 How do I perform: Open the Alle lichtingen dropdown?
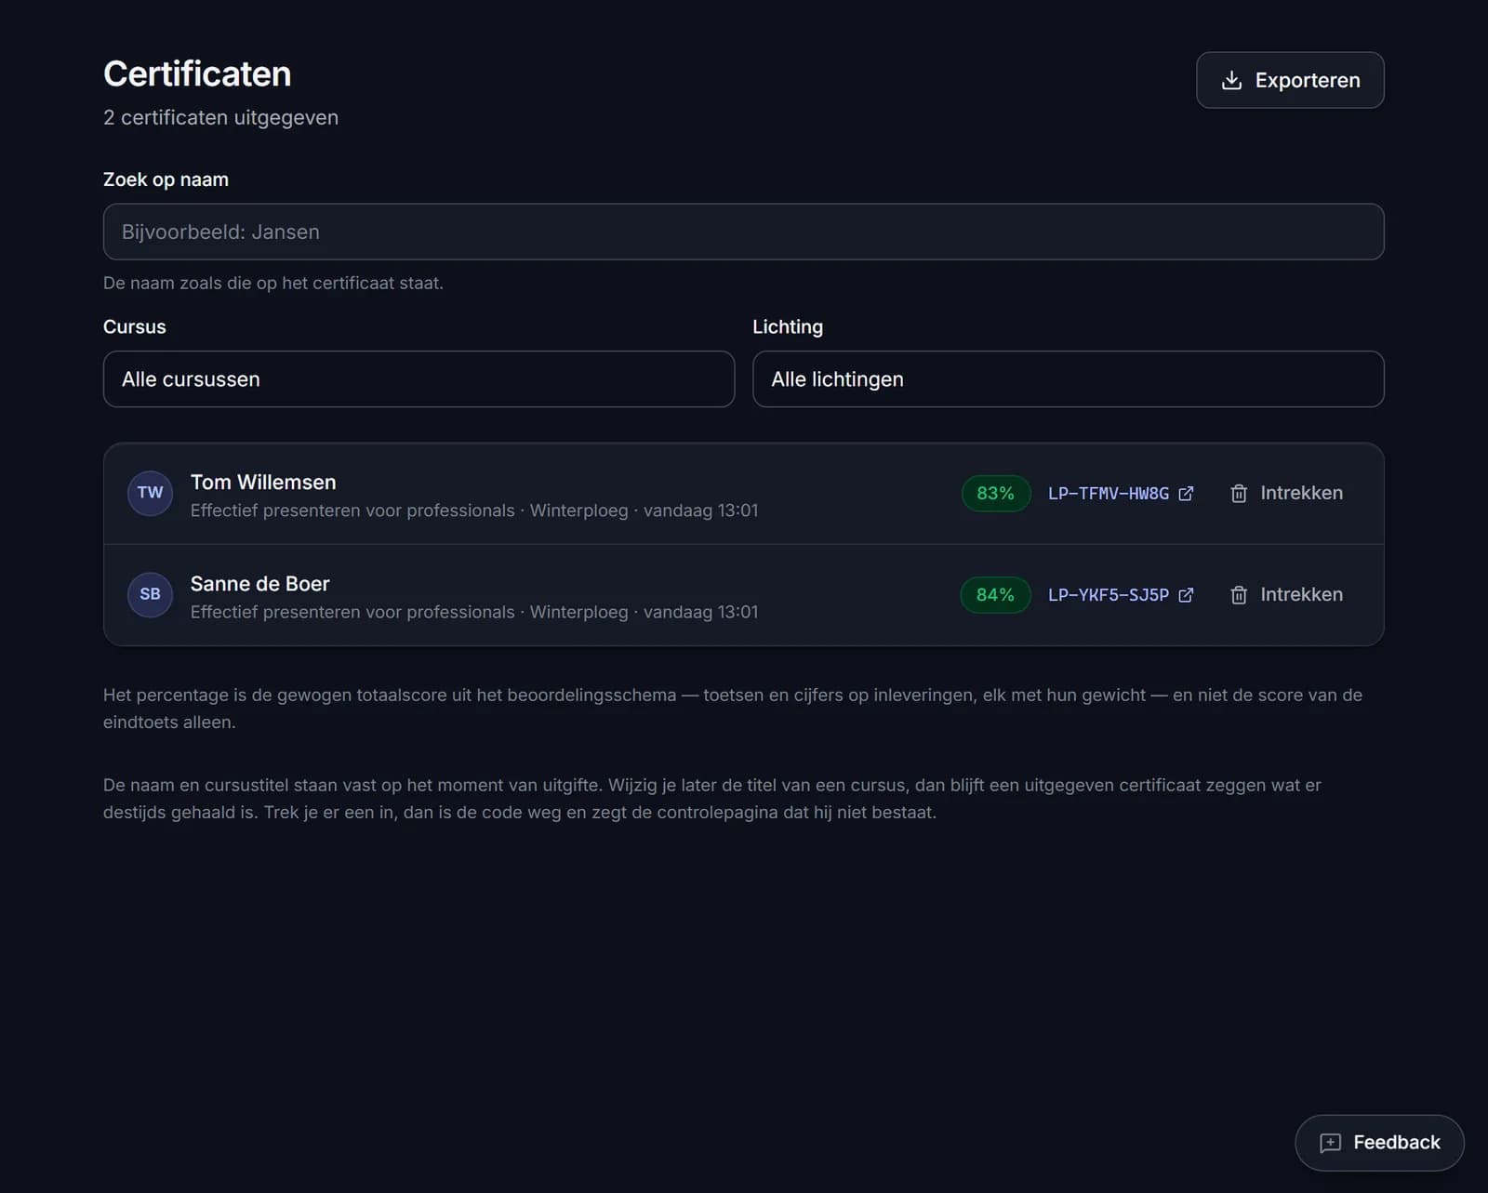click(x=1068, y=379)
